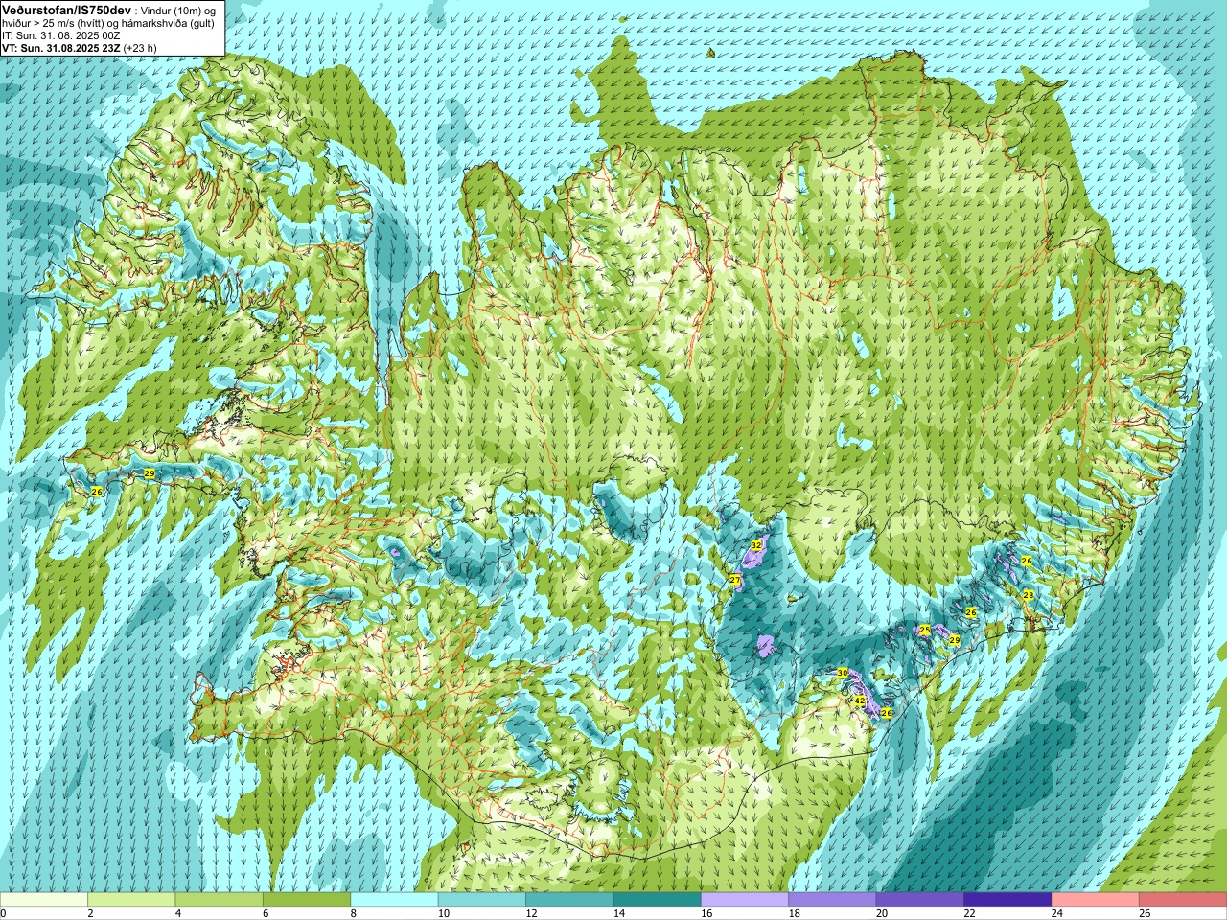Click the legend scale number 10
Image resolution: width=1227 pixels, height=920 pixels.
[x=444, y=913]
